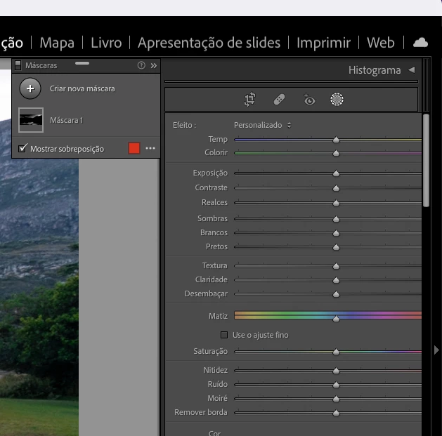Click the right panel vertical scrollbar
Viewport: 442px width, 436px height.
(426, 161)
